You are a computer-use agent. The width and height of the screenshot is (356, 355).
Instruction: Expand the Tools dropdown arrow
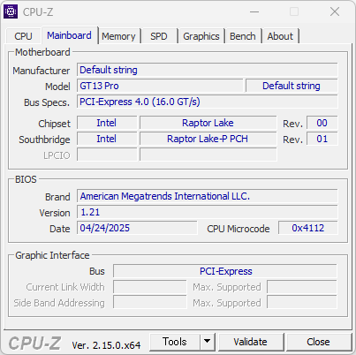click(x=208, y=342)
